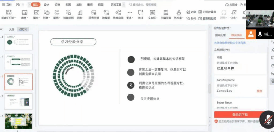Collapse the slide panel with double chevron

(2, 29)
